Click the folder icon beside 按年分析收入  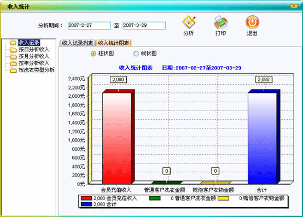point(13,63)
